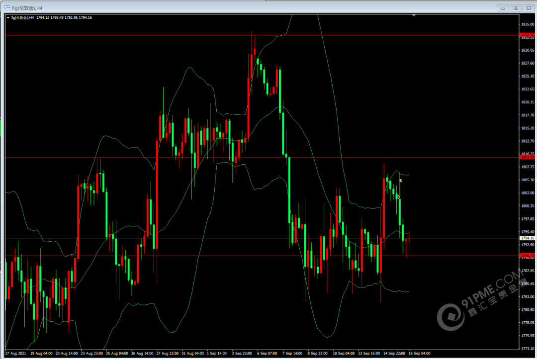Click the 1792.90 price scale value

pyautogui.click(x=528, y=245)
